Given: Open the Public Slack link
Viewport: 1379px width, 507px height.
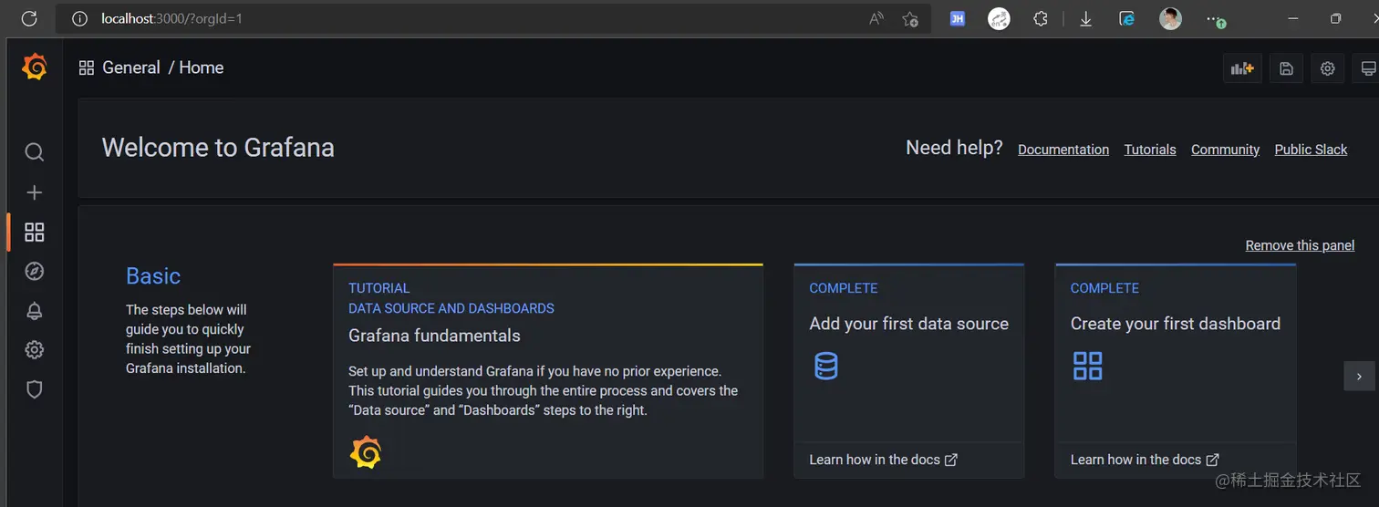Looking at the screenshot, I should click(1311, 150).
